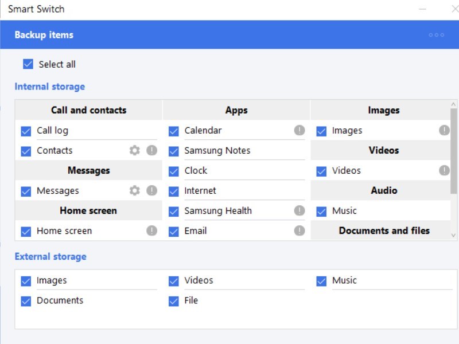Open the three-dot more options menu
The image size is (459, 344).
click(x=436, y=35)
